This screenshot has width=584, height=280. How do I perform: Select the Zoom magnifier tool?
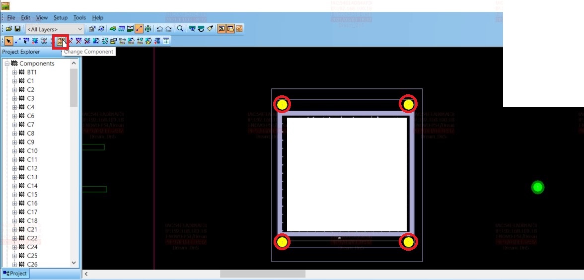coord(180,29)
